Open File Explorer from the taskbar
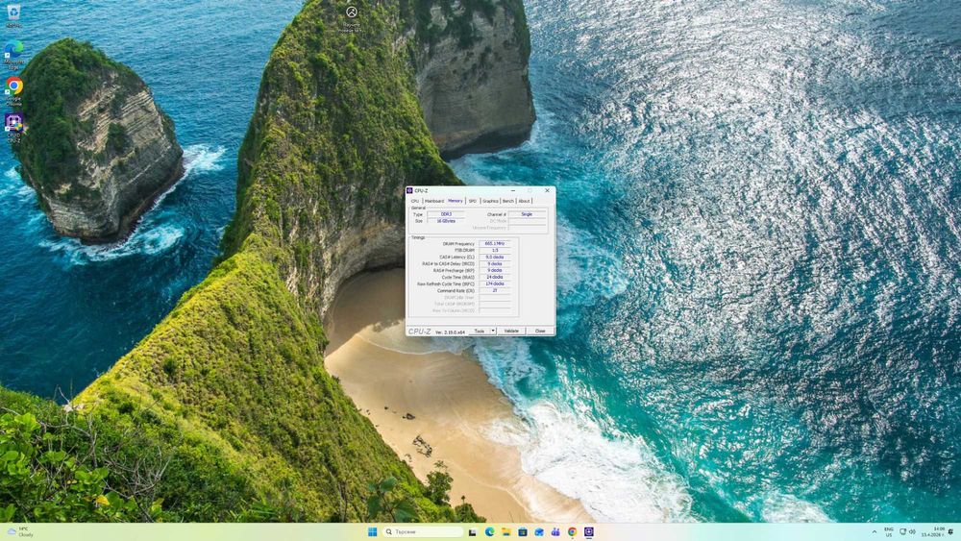 (506, 531)
